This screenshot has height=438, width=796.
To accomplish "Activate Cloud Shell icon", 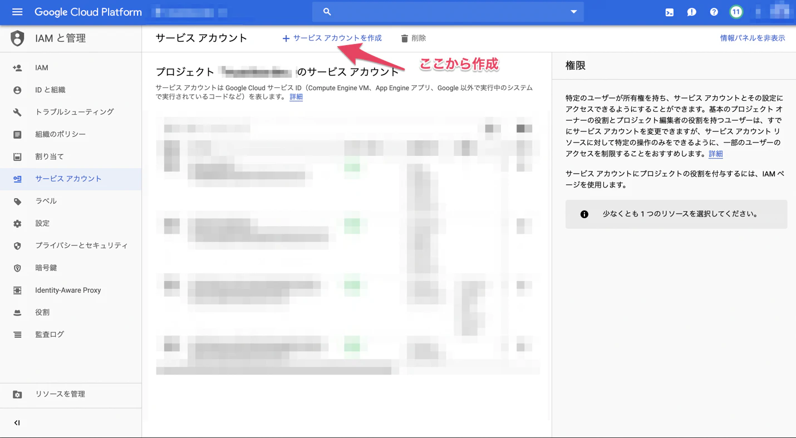I will point(669,12).
